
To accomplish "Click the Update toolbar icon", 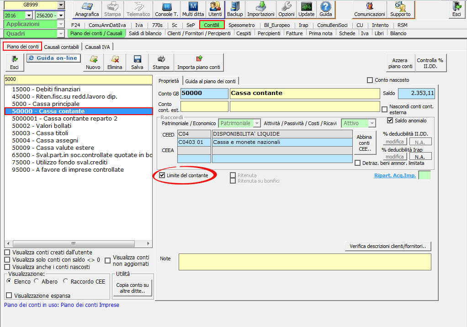I will (x=306, y=10).
